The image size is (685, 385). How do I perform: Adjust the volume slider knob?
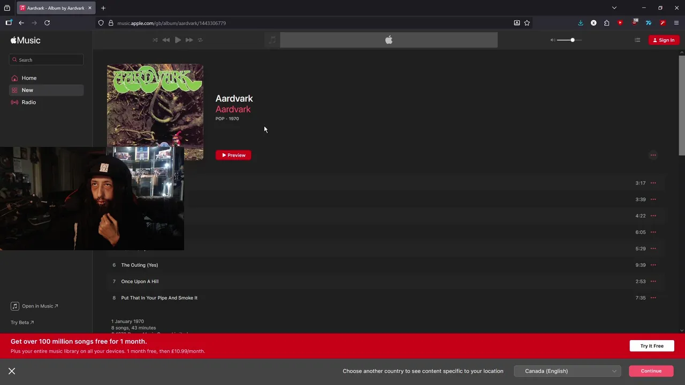pos(573,40)
